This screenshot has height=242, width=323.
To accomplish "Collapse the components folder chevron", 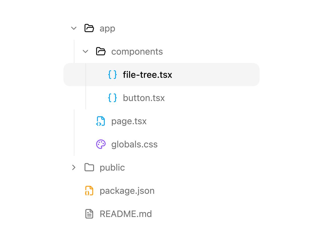I will (85, 51).
